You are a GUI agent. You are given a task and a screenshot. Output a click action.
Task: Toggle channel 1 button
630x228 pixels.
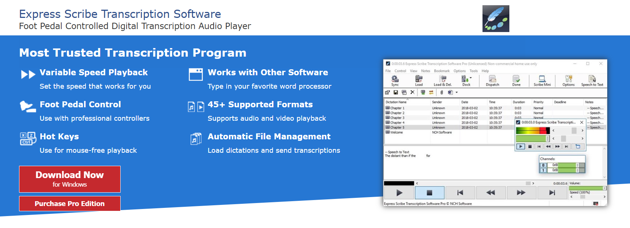pyautogui.click(x=543, y=170)
